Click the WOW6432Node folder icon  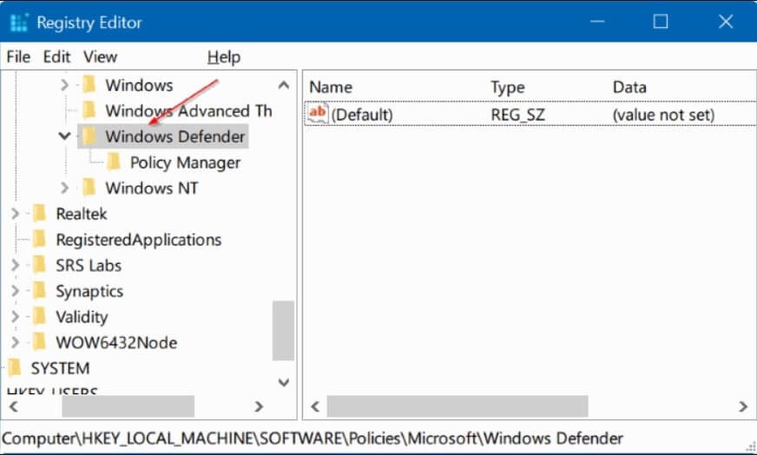point(39,342)
